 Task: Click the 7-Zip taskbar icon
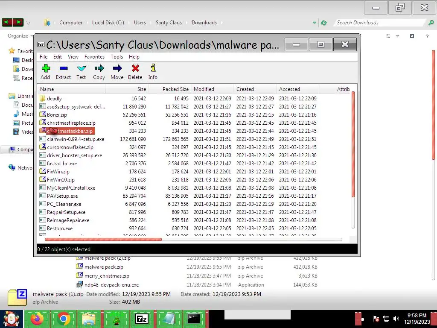[141, 319]
